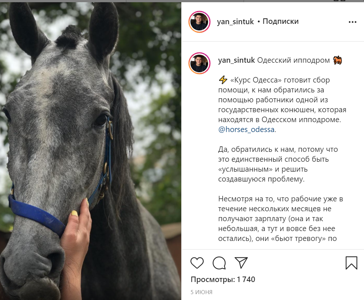Click the yan_sintuk username in the header
Screen dimensions: 364x300
(235, 22)
